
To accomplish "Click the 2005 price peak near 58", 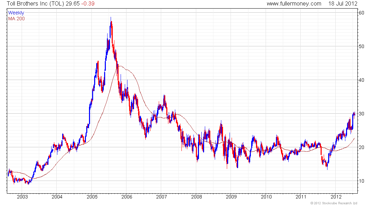I will [111, 22].
